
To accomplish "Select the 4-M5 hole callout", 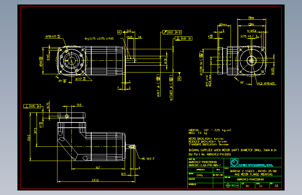I will [48, 57].
